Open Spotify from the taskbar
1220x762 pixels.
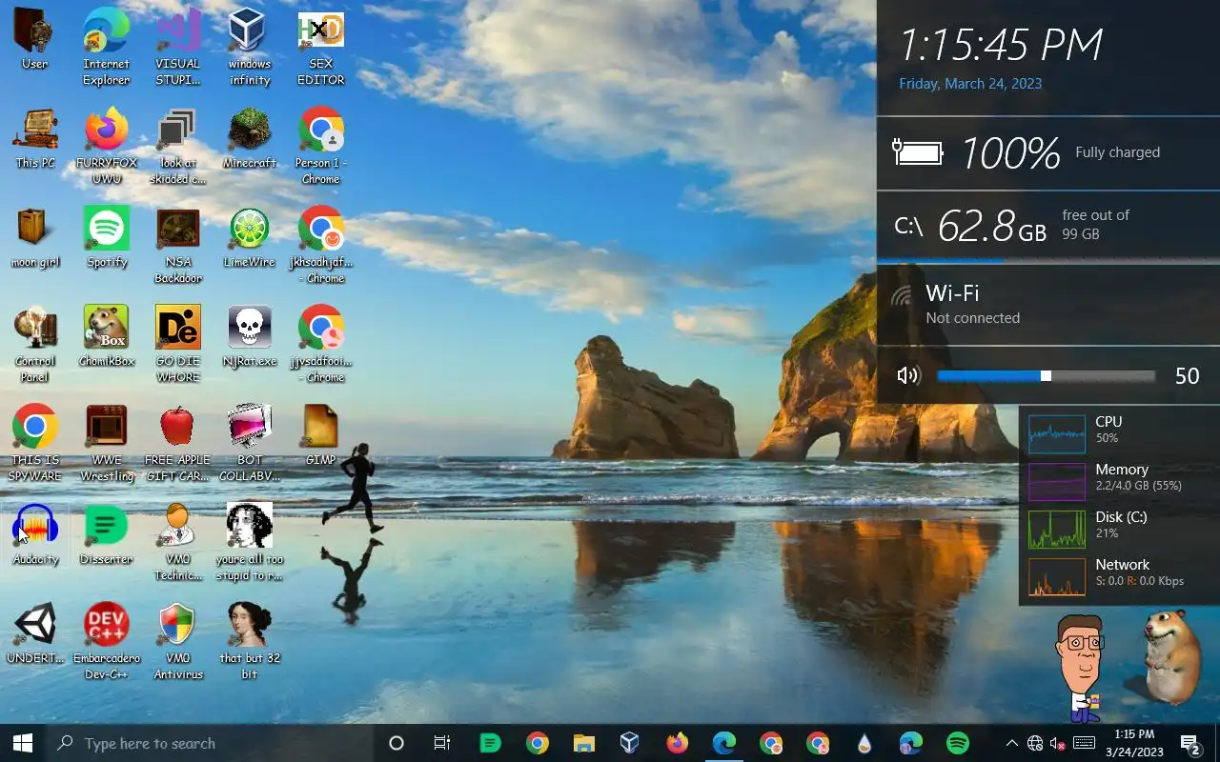click(x=958, y=743)
